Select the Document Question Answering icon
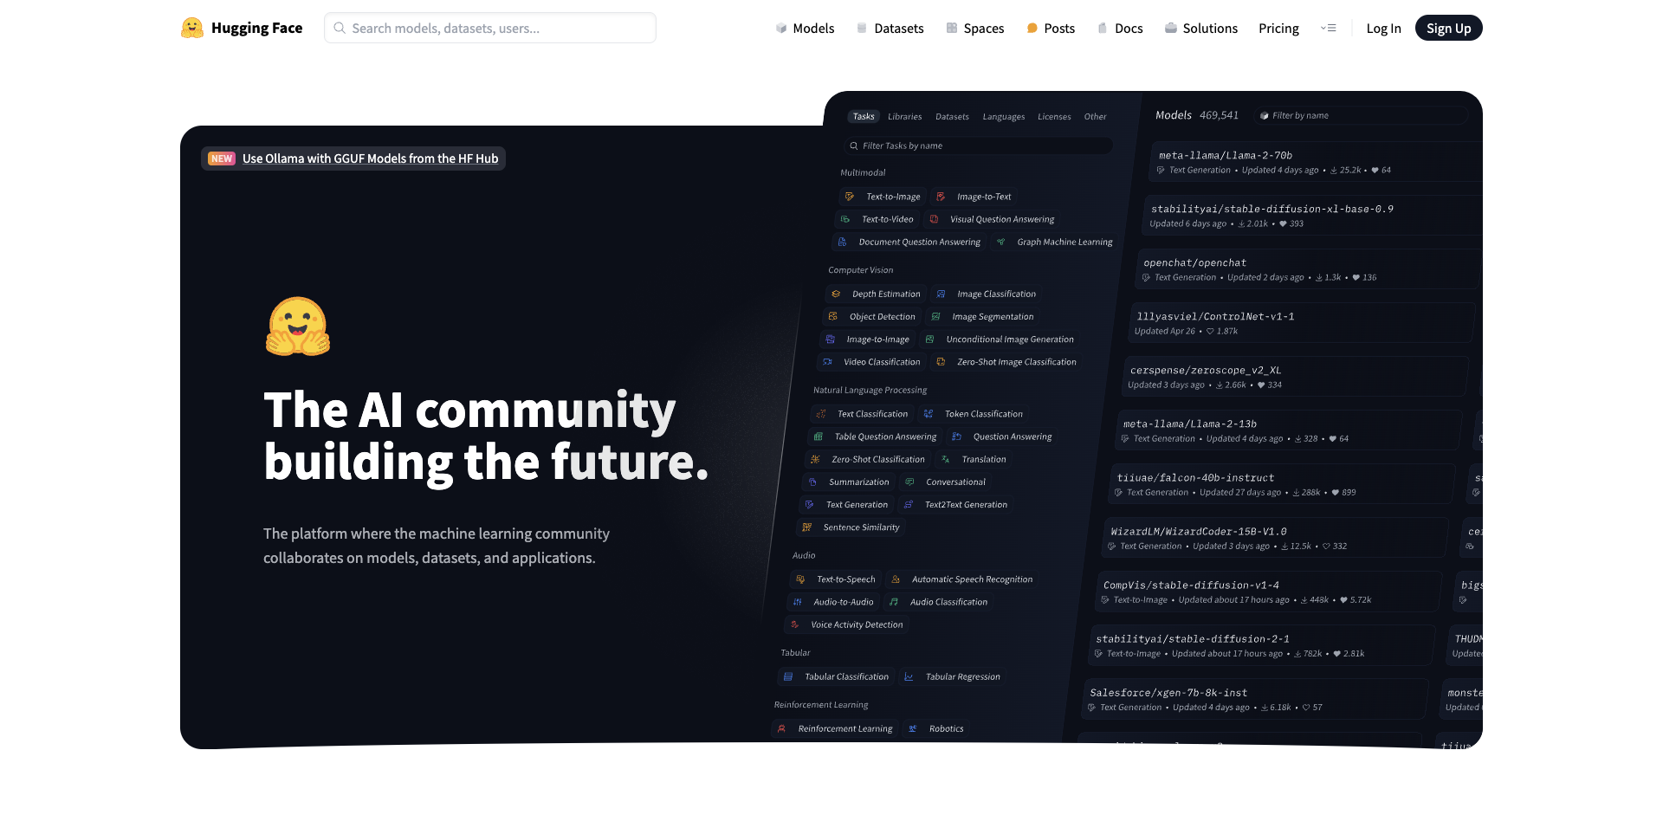Viewport: 1663px width, 815px height. pyautogui.click(x=842, y=242)
